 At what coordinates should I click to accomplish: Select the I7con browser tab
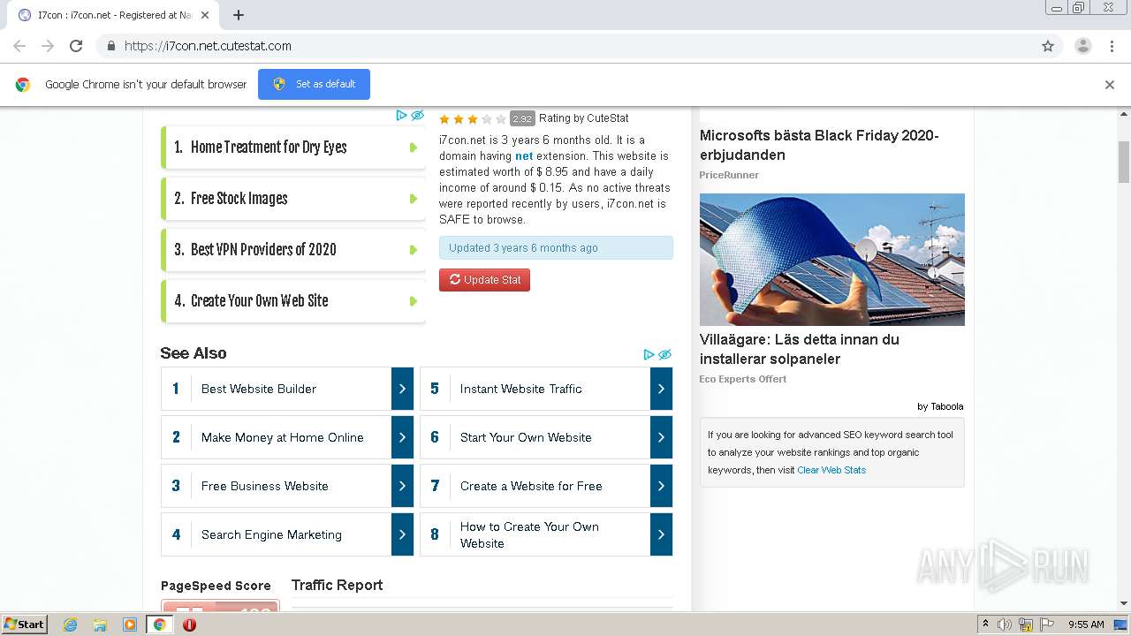coord(115,15)
